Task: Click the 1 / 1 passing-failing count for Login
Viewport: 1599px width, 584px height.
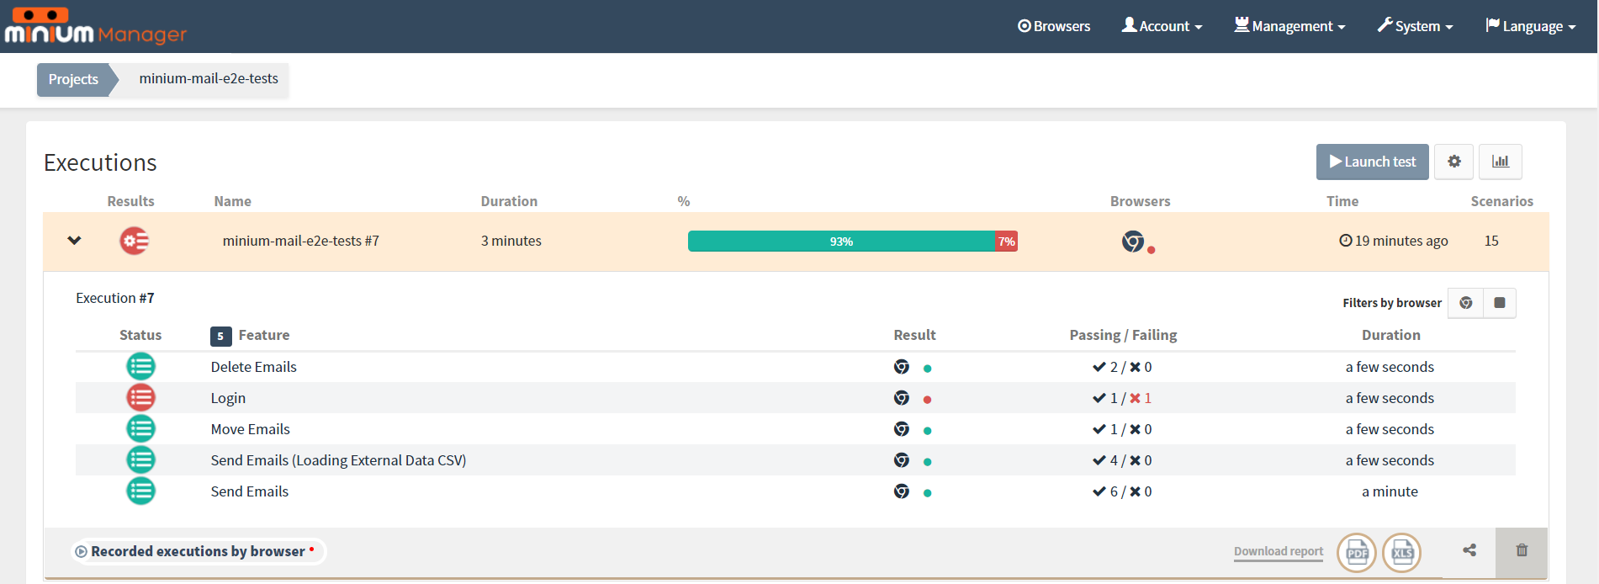Action: 1122,398
